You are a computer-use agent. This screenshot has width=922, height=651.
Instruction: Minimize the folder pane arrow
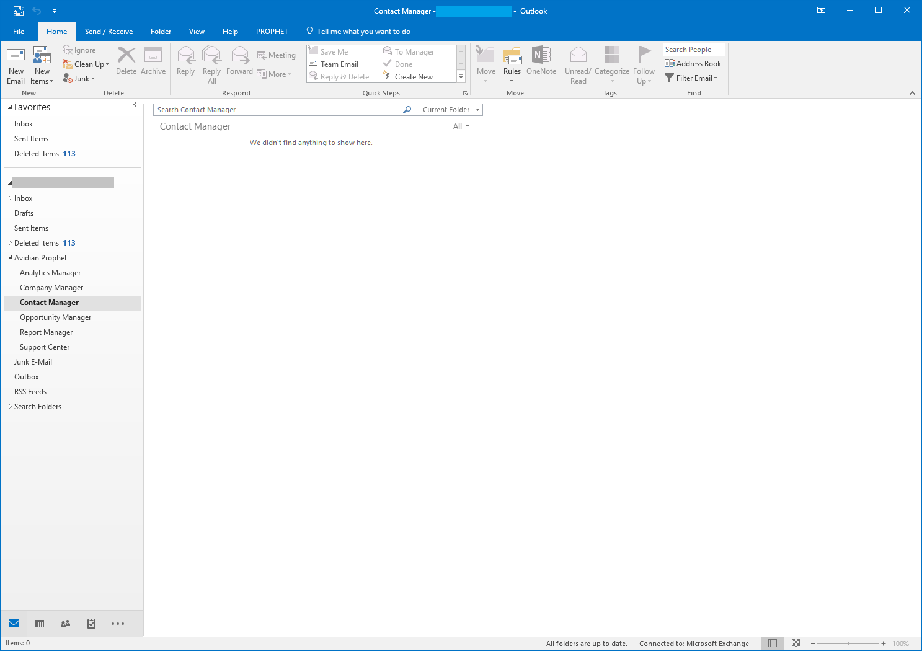[135, 105]
